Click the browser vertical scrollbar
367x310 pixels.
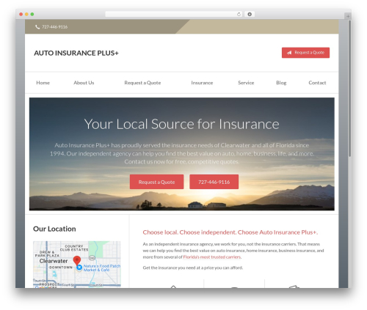coord(350,88)
